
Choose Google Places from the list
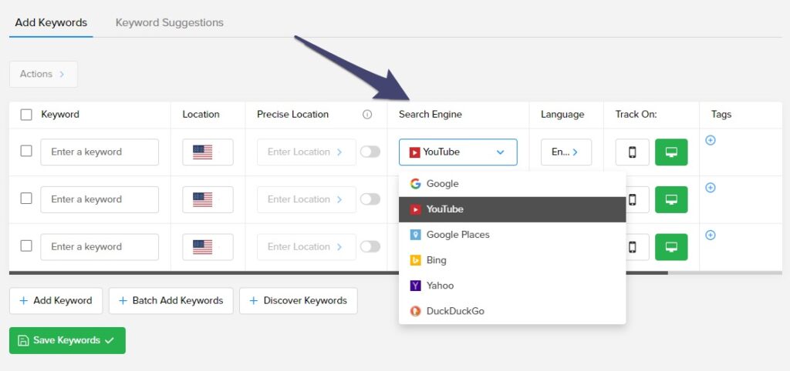512,235
